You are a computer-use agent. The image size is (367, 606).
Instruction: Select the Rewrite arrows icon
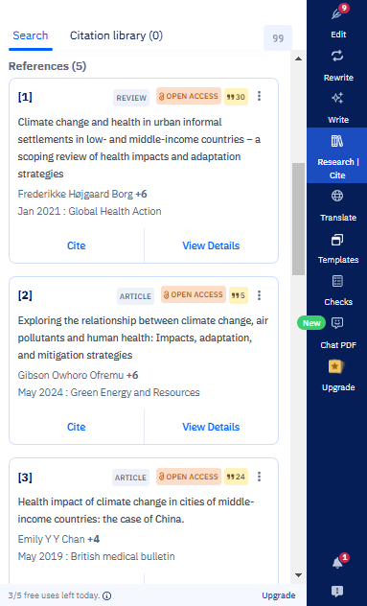pyautogui.click(x=337, y=56)
